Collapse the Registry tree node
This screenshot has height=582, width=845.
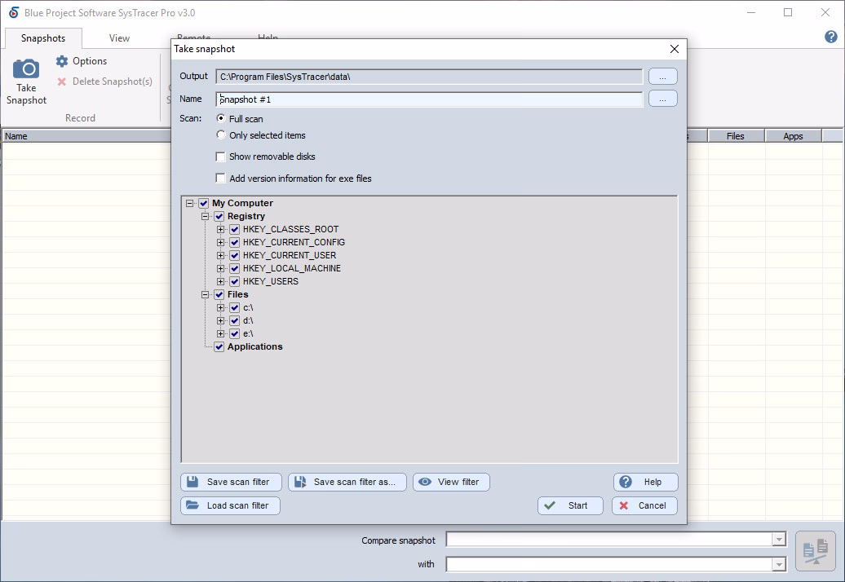[206, 217]
